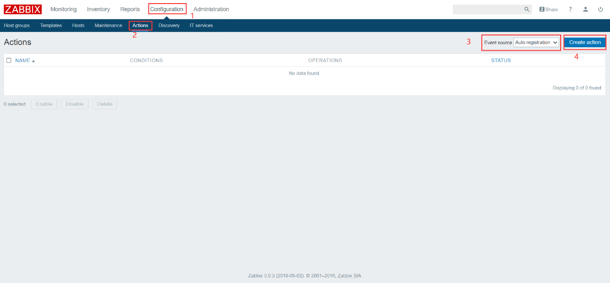
Task: Click the Enable button
Action: pos(44,104)
